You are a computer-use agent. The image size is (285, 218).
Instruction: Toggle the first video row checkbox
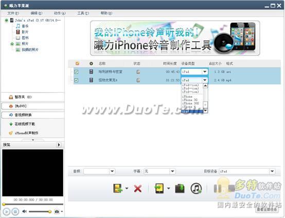click(x=76, y=72)
